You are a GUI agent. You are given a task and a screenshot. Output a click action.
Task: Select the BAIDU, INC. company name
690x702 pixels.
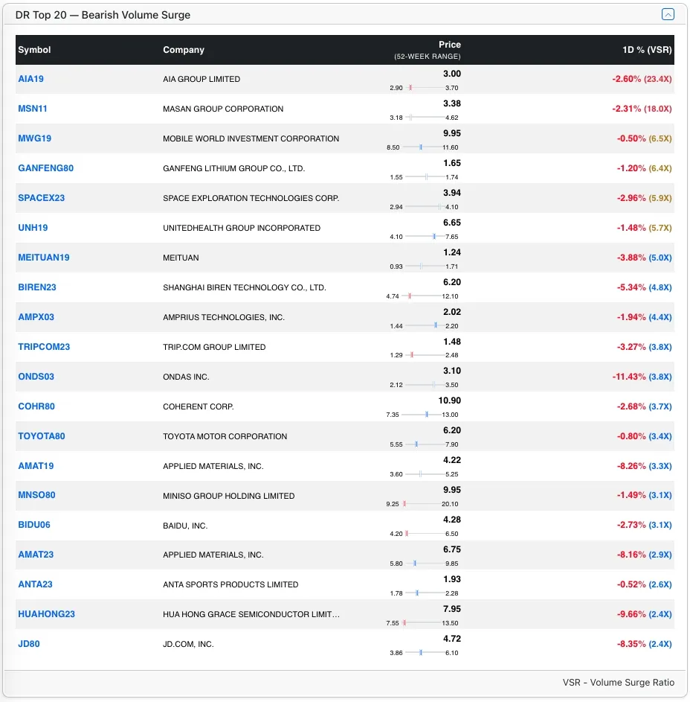[185, 526]
